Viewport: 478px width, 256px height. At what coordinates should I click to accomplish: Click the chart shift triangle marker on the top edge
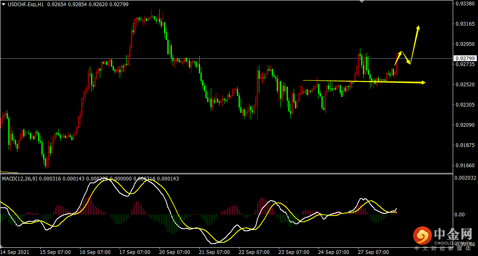click(x=362, y=2)
